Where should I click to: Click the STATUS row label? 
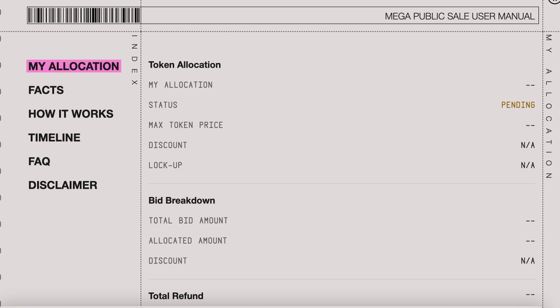163,105
